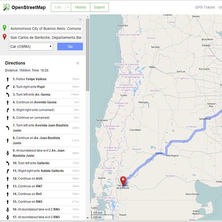
Task: Click the OpenStreetMap magnifier logo
Action: click(6, 7)
